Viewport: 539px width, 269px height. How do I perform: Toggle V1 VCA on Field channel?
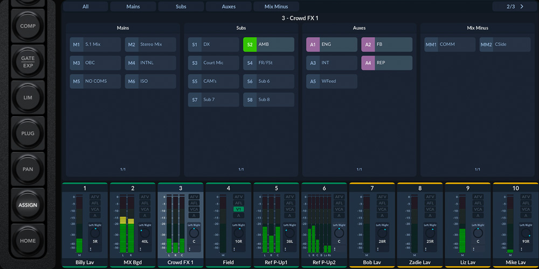click(x=239, y=209)
